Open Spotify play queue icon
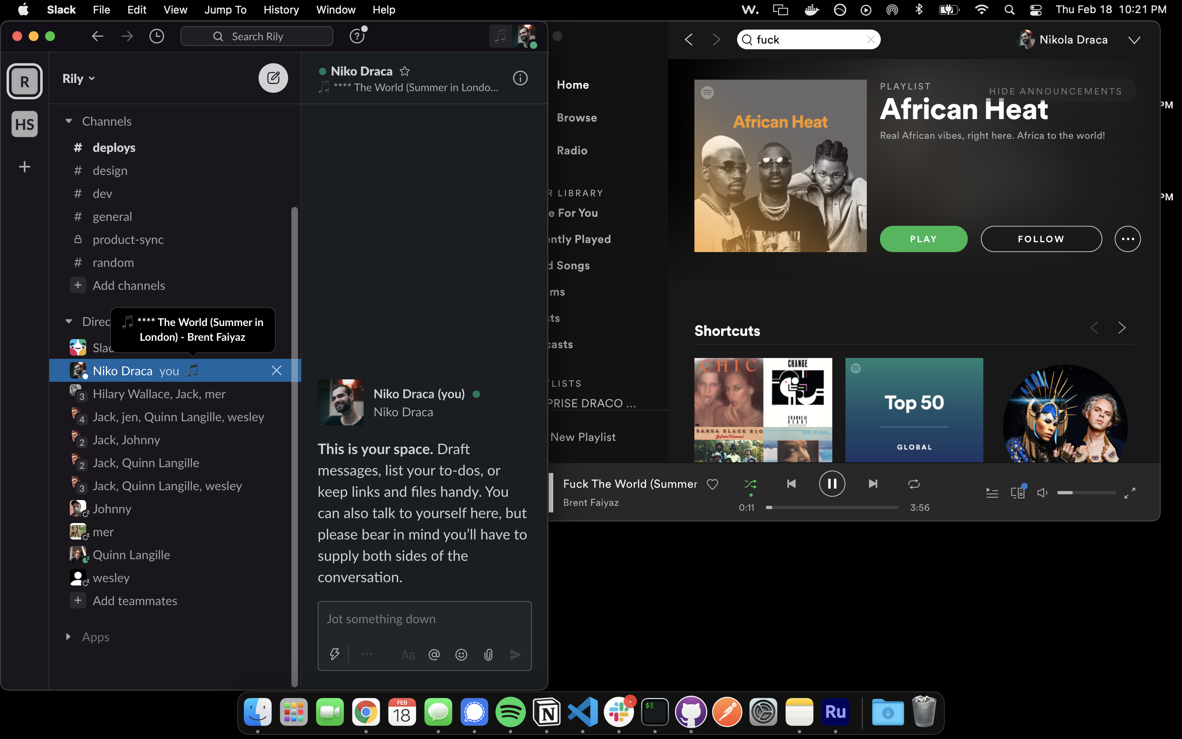Image resolution: width=1182 pixels, height=739 pixels. [992, 493]
